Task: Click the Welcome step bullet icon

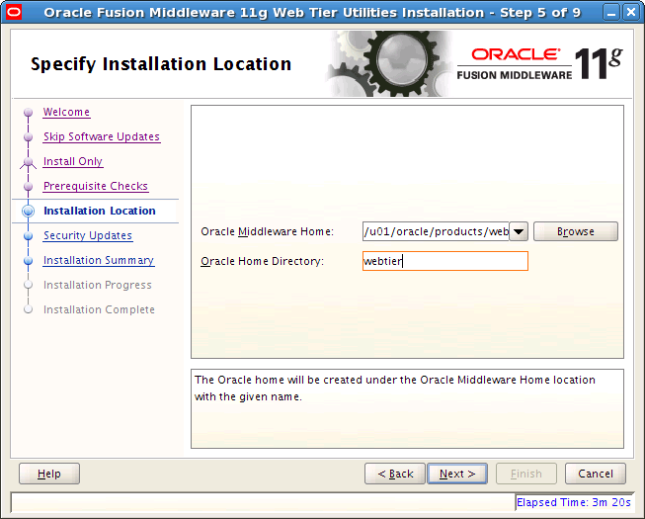Action: point(28,112)
